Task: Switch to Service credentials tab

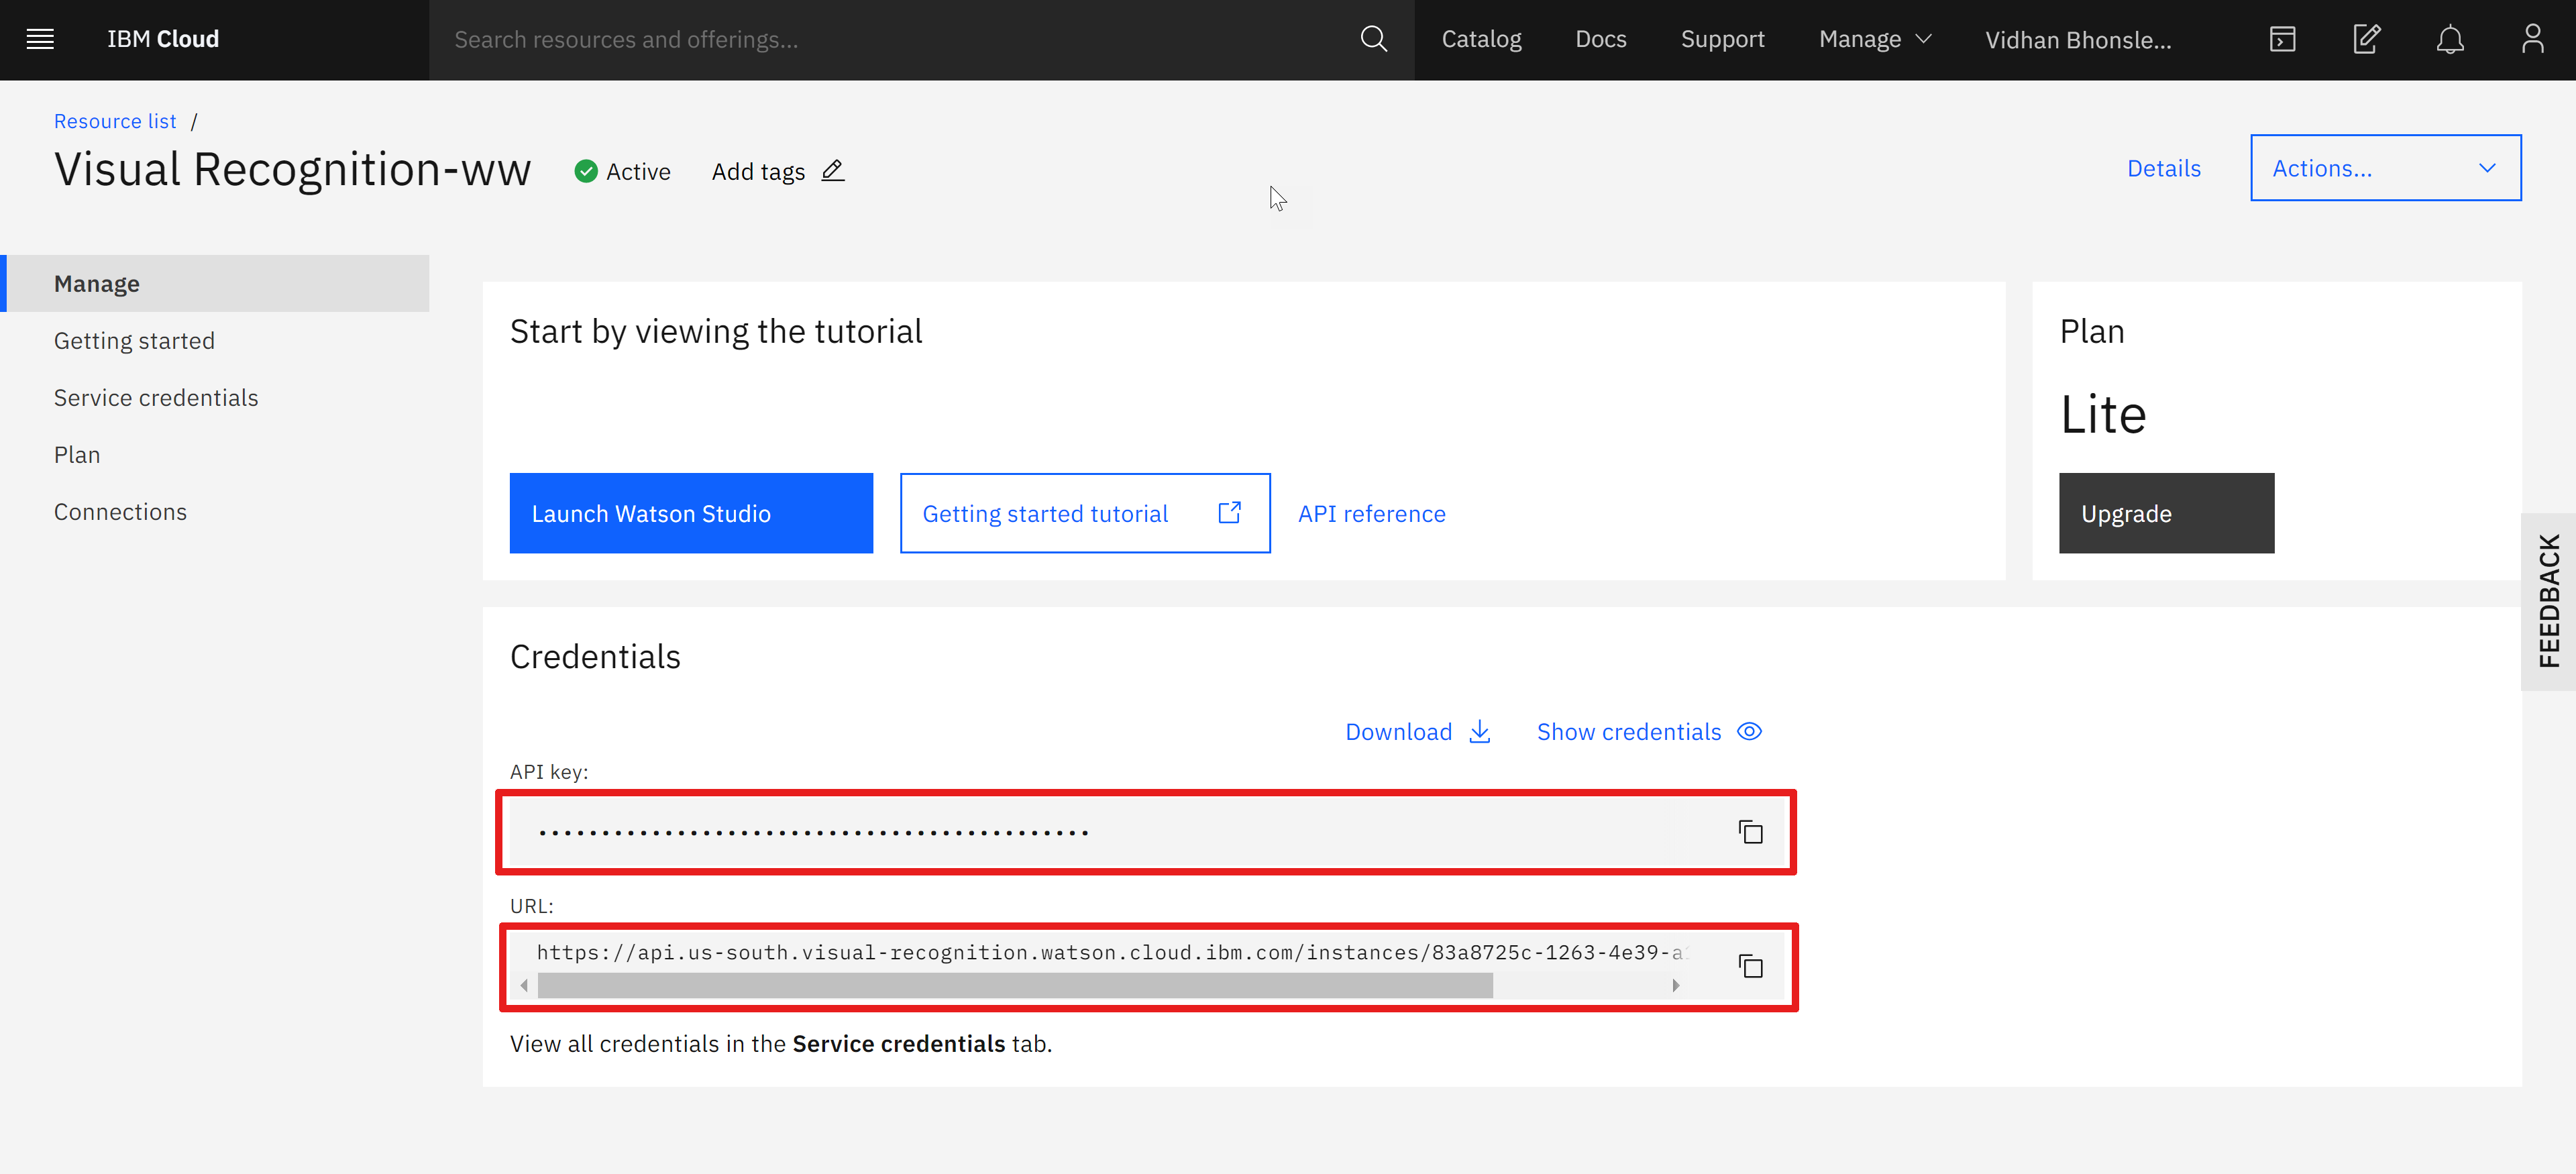Action: (156, 398)
